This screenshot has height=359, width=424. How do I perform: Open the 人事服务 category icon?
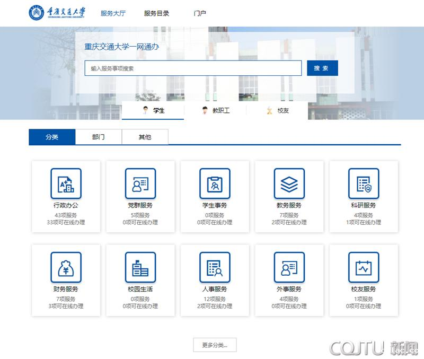click(x=215, y=267)
